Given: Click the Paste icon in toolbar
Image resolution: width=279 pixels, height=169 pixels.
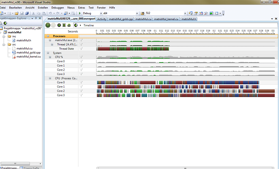Looking at the screenshot, I should click(x=44, y=13).
